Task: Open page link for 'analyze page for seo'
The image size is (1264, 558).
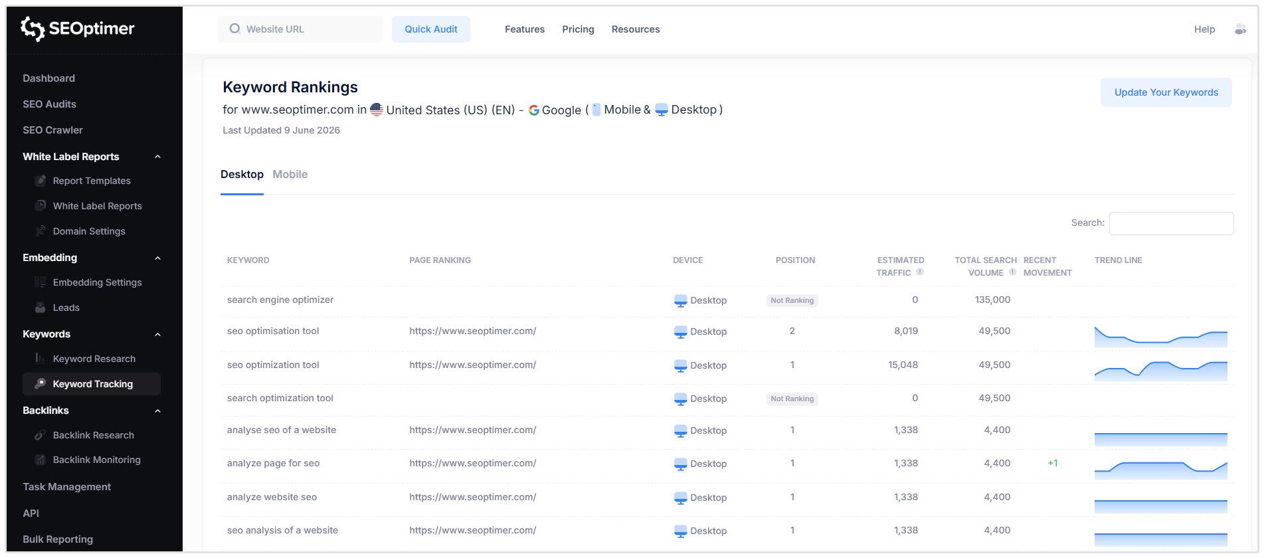Action: (473, 463)
